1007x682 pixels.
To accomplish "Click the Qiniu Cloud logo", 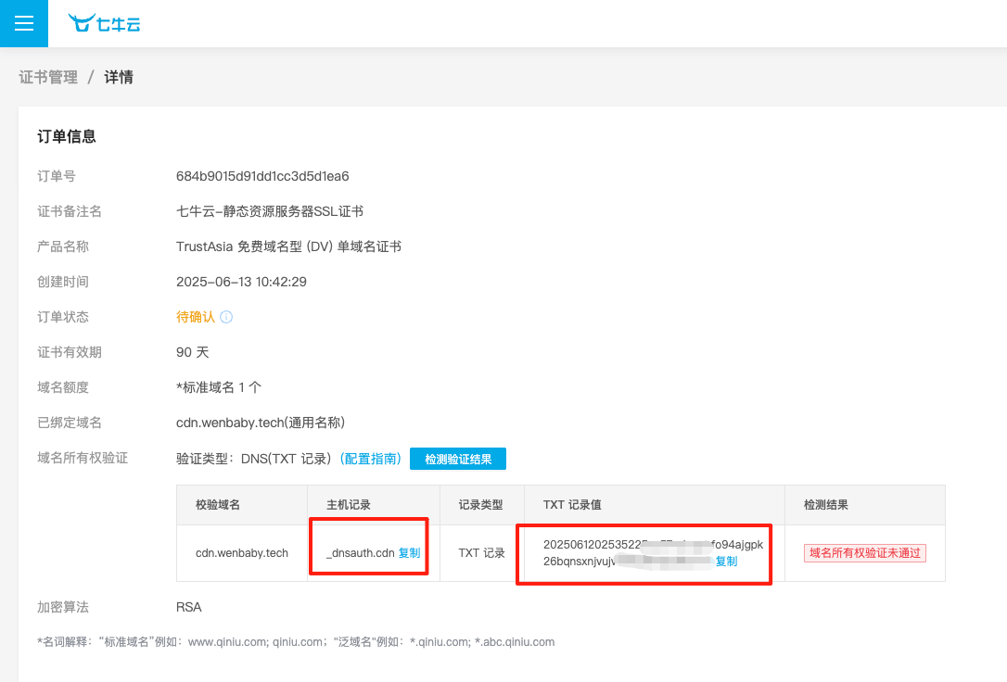I will (104, 24).
